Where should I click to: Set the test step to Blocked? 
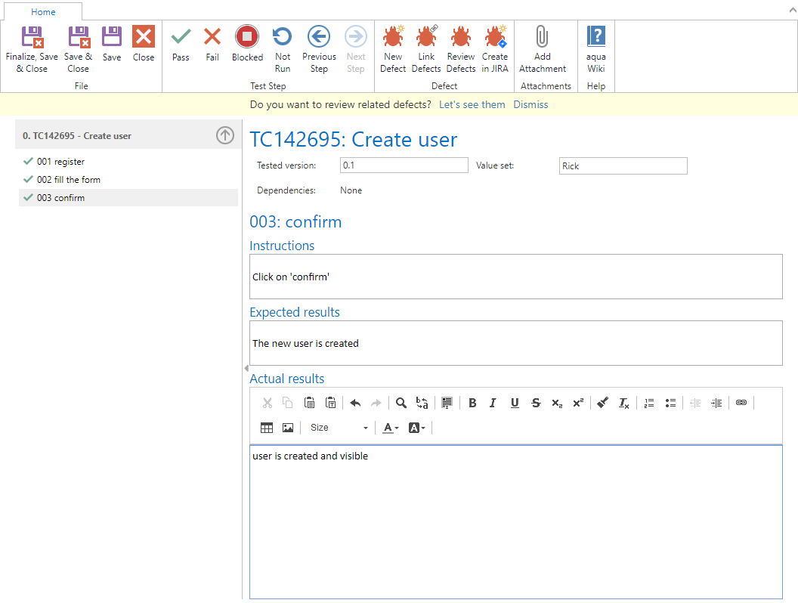tap(247, 44)
